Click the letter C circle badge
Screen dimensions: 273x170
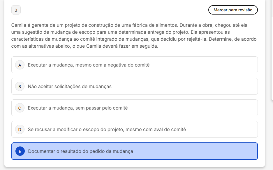[20, 108]
